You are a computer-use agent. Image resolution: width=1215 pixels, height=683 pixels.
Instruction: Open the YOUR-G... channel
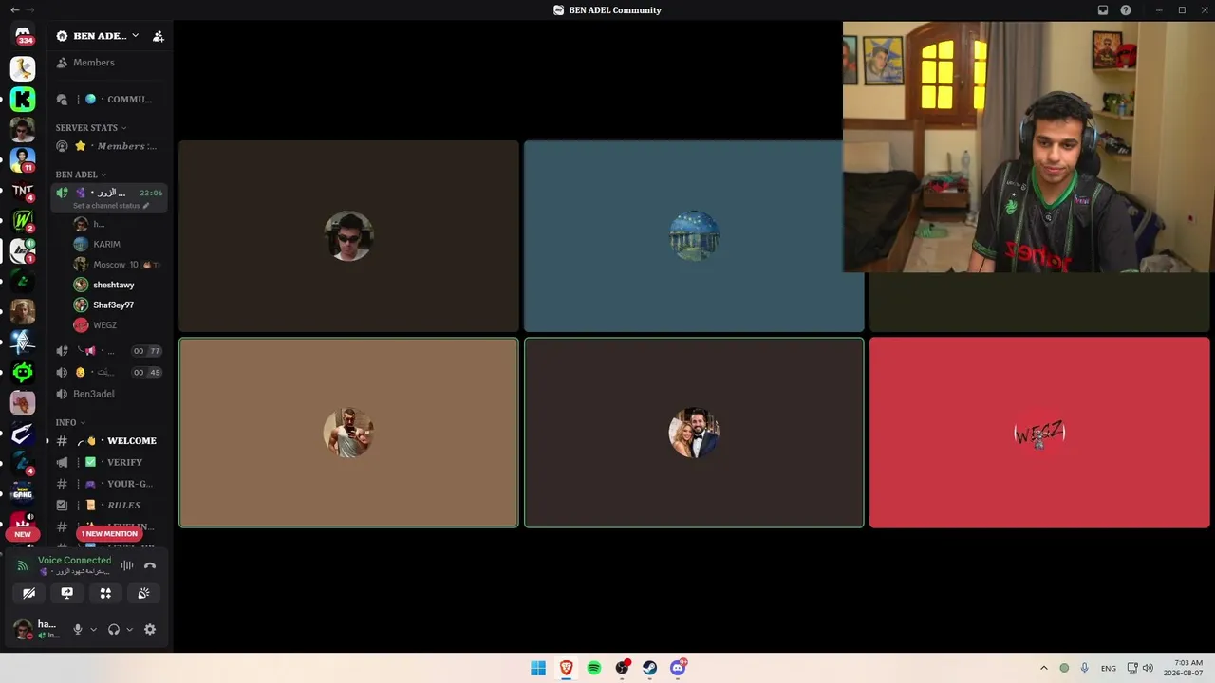pos(108,484)
